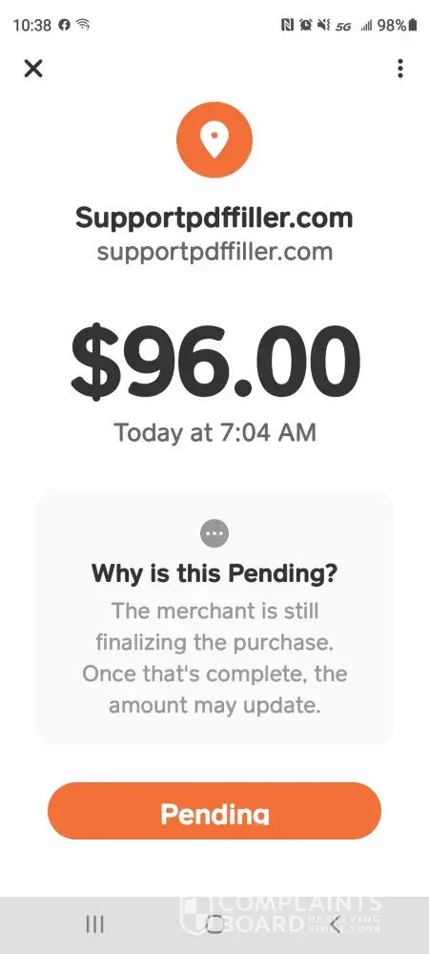Open the Why is this Pending? heading
Viewport: 429px width, 954px height.
tap(214, 573)
